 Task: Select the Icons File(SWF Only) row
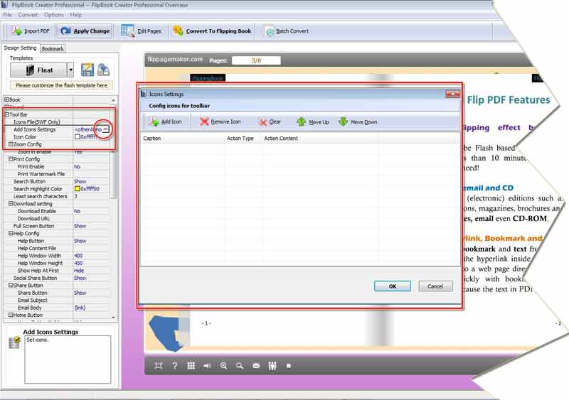pos(57,122)
